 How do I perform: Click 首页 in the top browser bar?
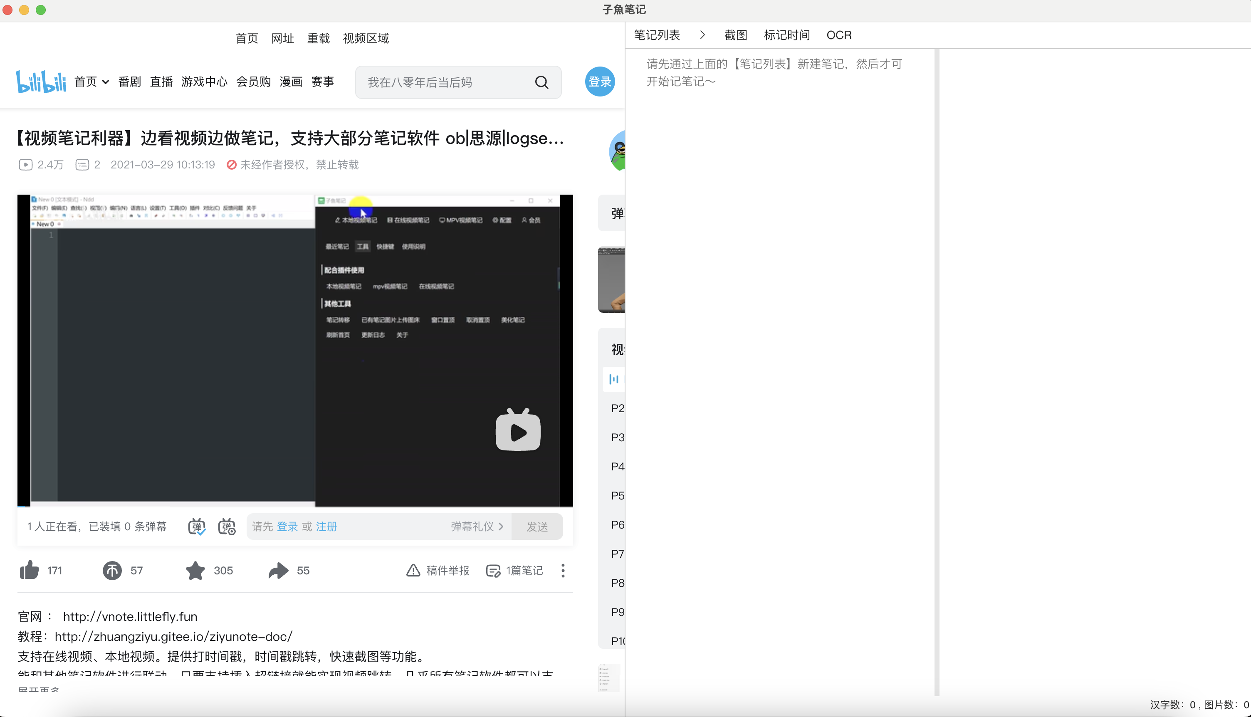pos(247,38)
